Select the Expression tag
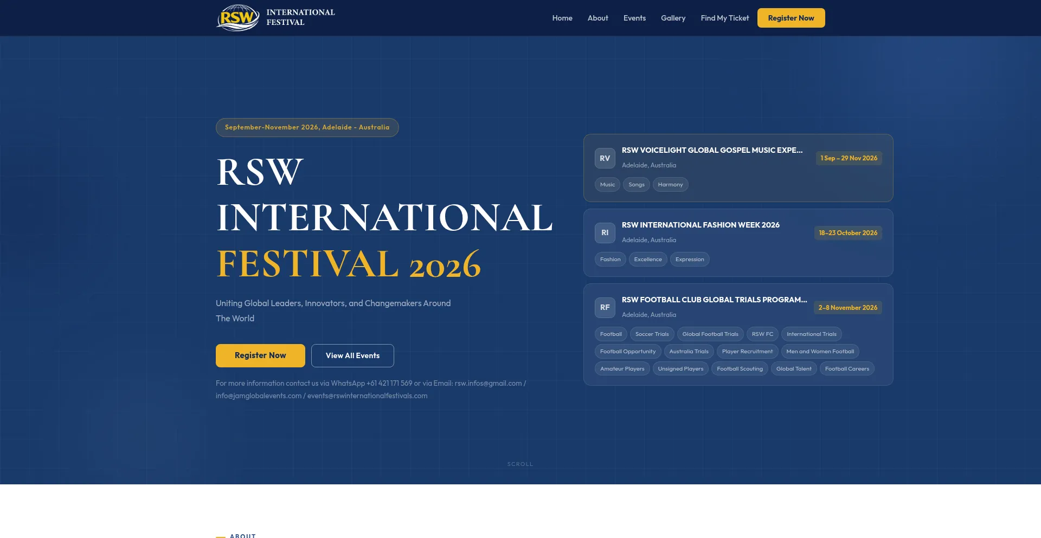The width and height of the screenshot is (1041, 538). (x=690, y=260)
